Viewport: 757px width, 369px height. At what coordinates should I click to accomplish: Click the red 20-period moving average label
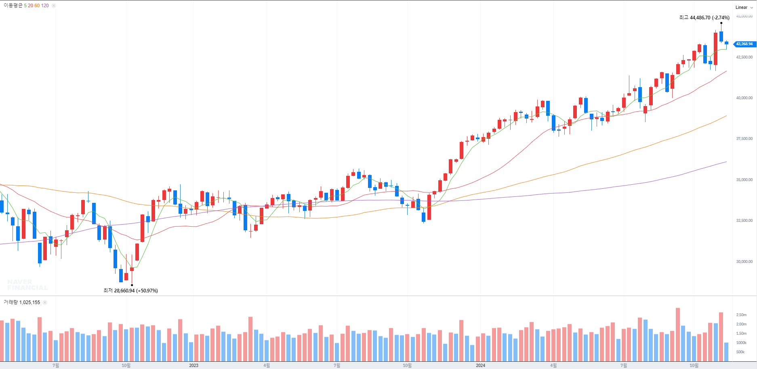tap(30, 6)
